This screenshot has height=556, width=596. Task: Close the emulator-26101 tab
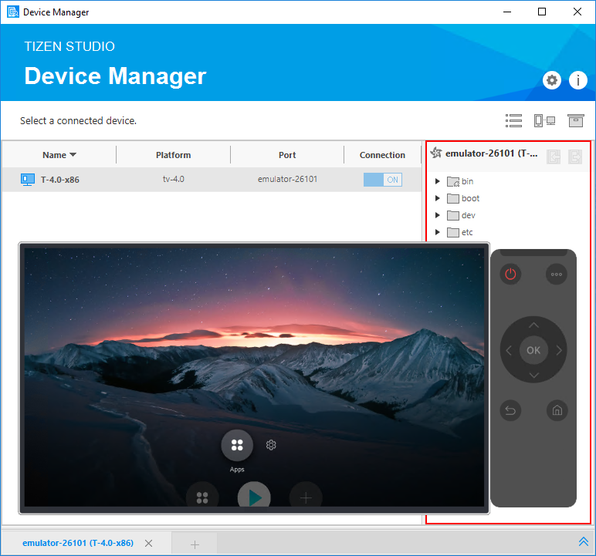tap(149, 544)
